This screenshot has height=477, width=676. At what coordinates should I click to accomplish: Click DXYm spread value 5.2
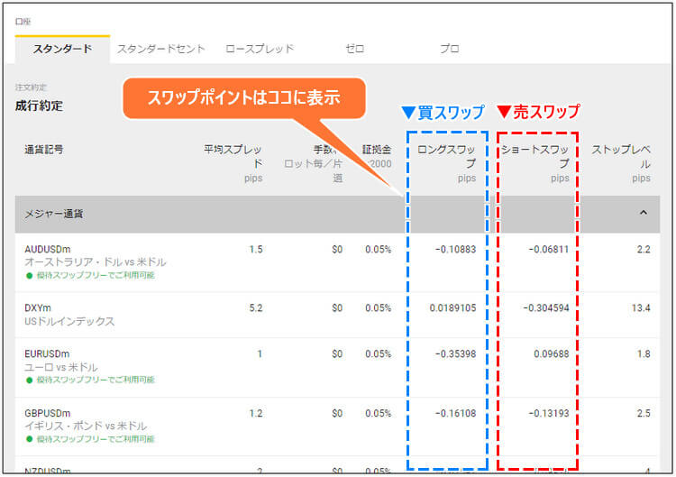click(x=256, y=308)
